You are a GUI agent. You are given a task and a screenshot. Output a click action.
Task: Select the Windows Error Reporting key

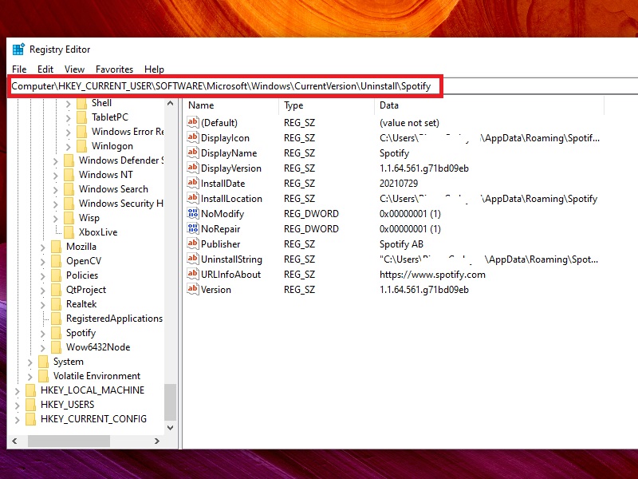[128, 132]
